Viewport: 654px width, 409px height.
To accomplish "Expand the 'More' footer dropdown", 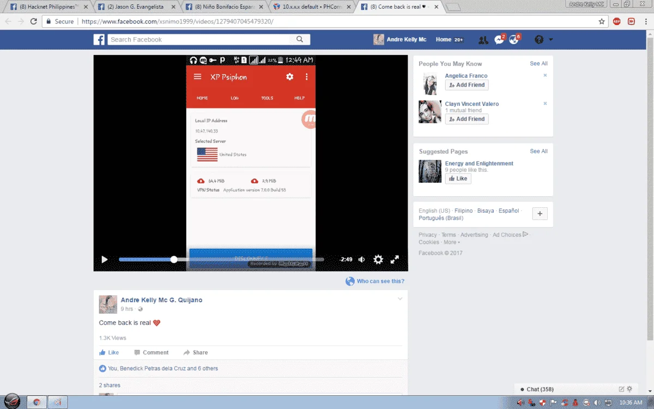I will pos(452,242).
